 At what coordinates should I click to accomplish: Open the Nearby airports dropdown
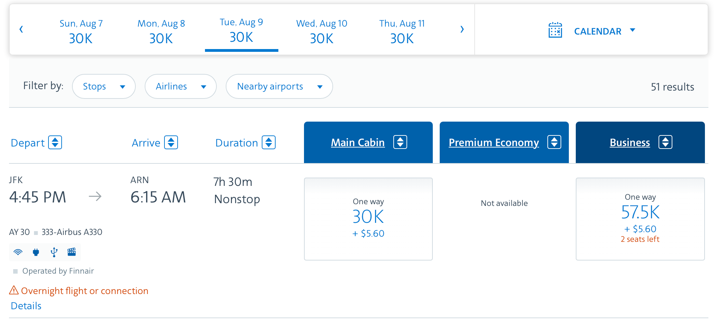pos(279,86)
